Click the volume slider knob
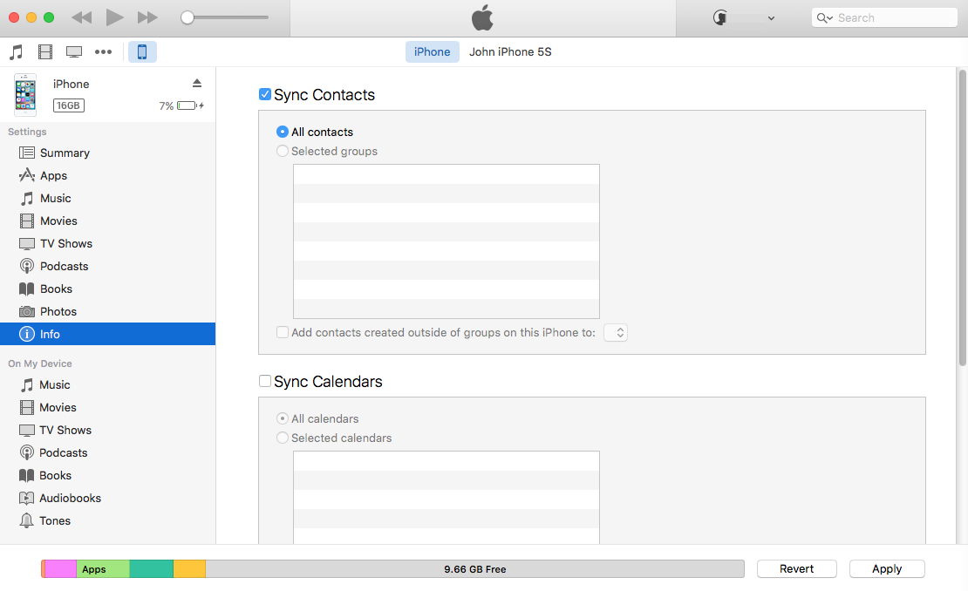 [x=187, y=17]
